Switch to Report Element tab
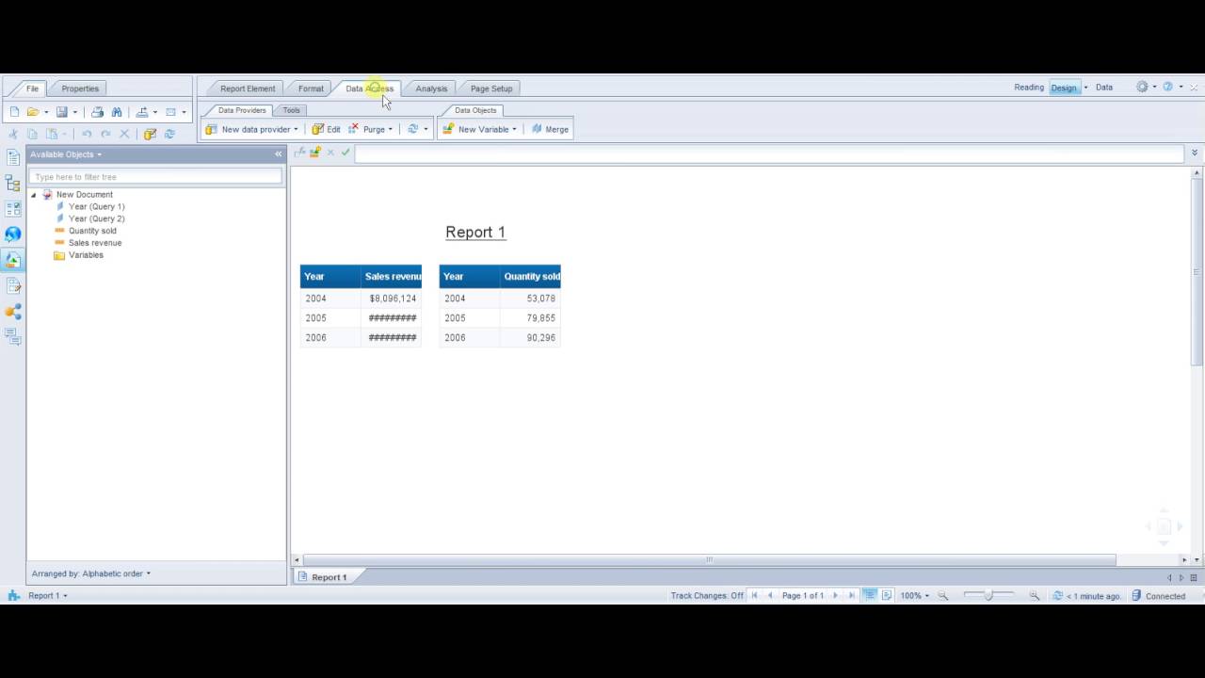The width and height of the screenshot is (1205, 678). tap(248, 89)
